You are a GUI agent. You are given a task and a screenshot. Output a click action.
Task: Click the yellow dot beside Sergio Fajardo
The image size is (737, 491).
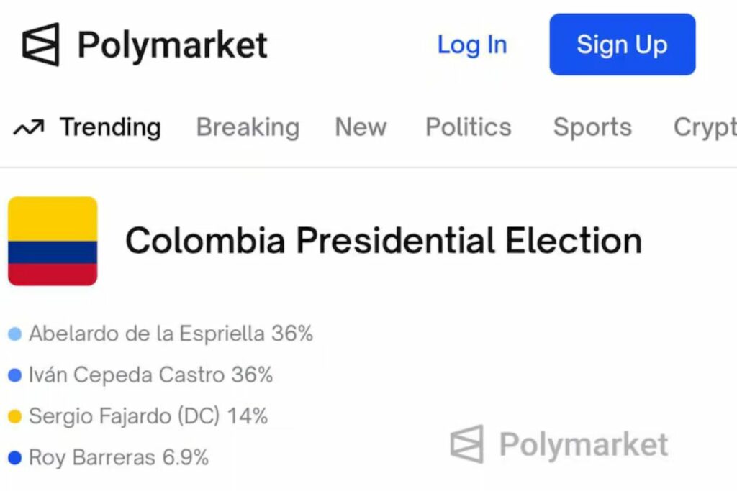pyautogui.click(x=14, y=416)
